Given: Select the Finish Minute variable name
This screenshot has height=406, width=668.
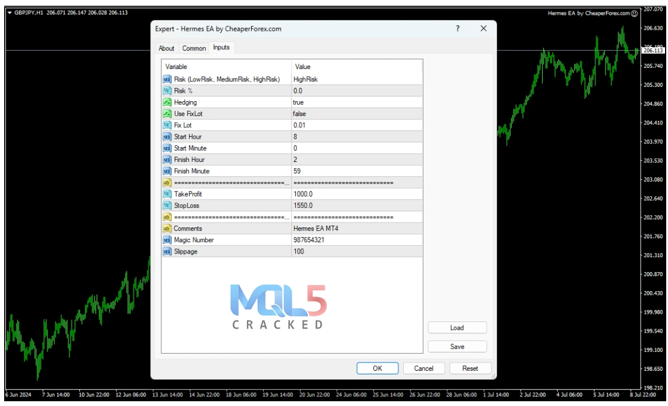Looking at the screenshot, I should coord(191,171).
